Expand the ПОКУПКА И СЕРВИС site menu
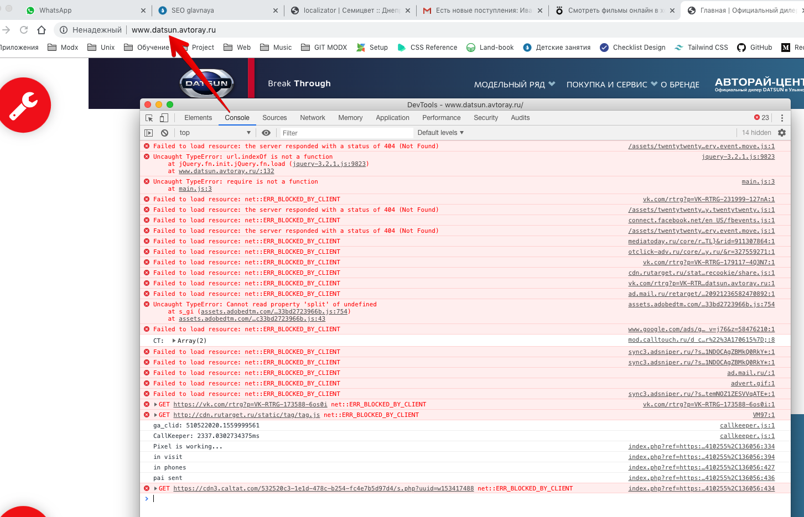Viewport: 804px width, 517px height. (x=612, y=85)
